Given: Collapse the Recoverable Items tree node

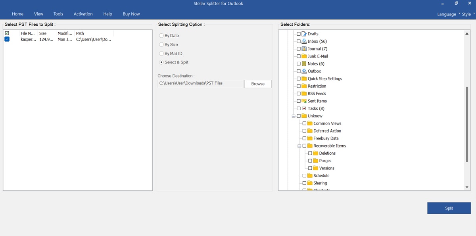Looking at the screenshot, I should coord(299,146).
